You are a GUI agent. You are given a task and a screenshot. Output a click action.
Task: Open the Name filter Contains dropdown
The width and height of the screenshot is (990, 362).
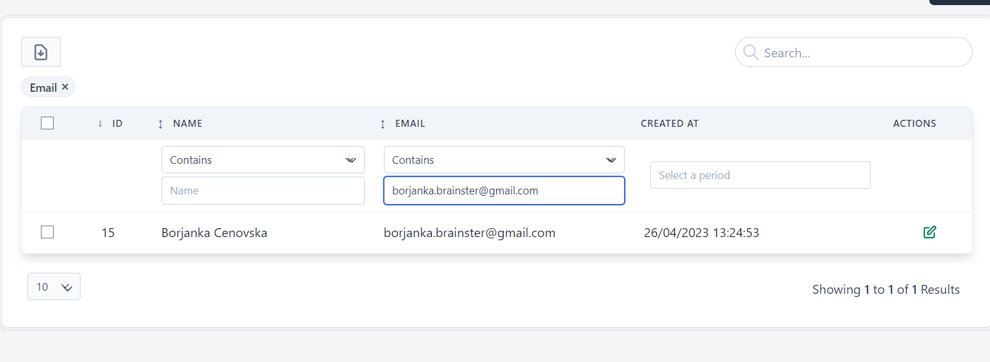263,160
